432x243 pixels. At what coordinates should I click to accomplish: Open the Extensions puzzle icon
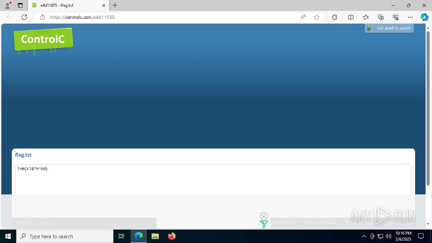334,17
